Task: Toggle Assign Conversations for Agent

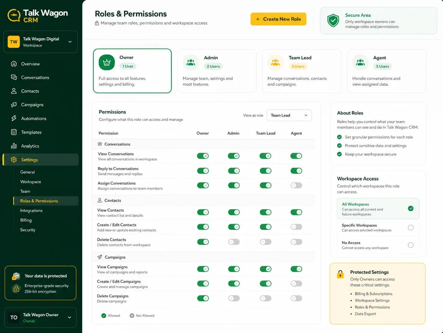Action: click(x=296, y=185)
